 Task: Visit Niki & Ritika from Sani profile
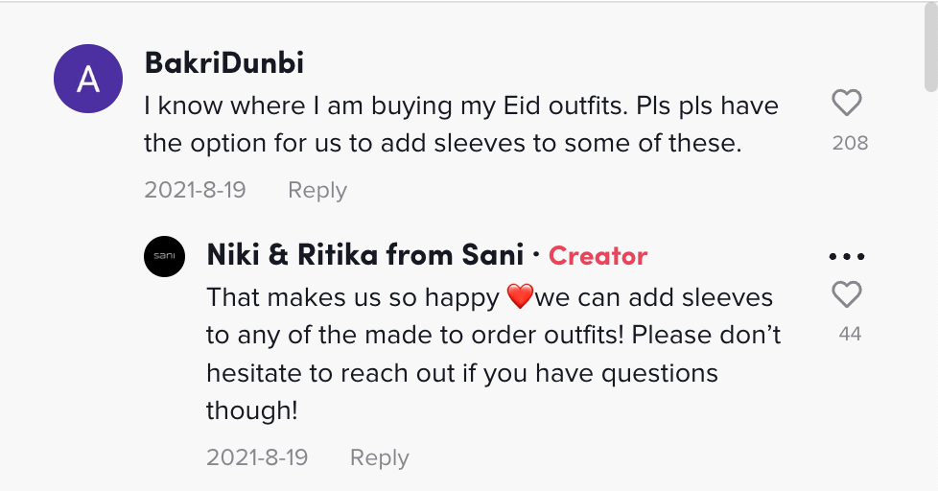point(365,255)
